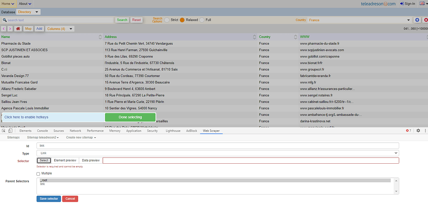This screenshot has height=210, width=428.
Task: Go to previous results page arrow
Action: click(x=4, y=29)
